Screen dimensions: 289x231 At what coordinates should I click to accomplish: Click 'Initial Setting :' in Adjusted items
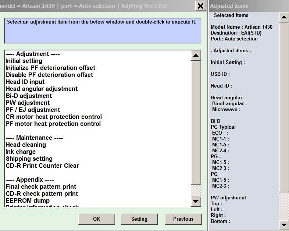228,62
